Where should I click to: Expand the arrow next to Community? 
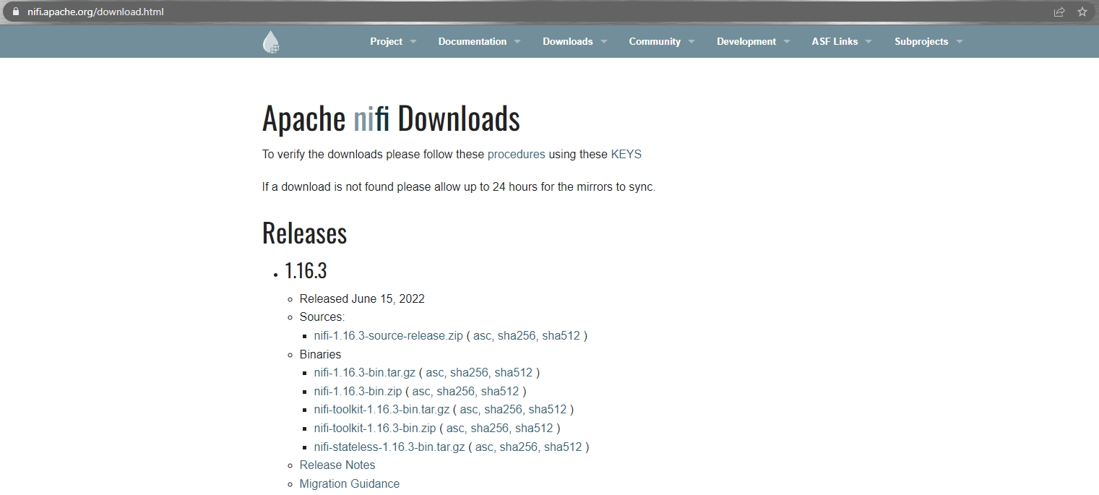(x=691, y=42)
